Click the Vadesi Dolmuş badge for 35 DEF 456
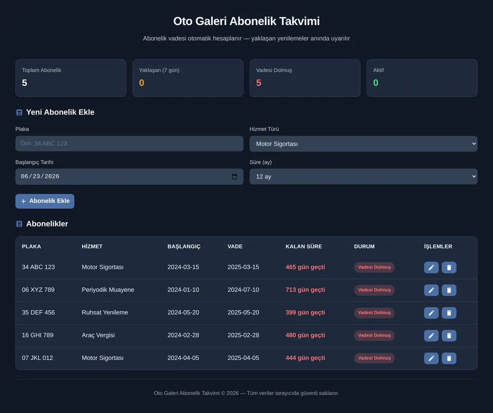 point(374,312)
